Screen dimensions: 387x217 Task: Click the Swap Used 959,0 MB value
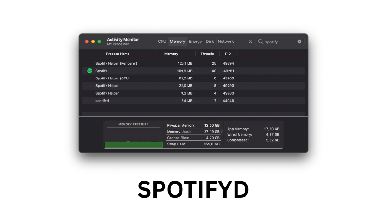(x=211, y=144)
